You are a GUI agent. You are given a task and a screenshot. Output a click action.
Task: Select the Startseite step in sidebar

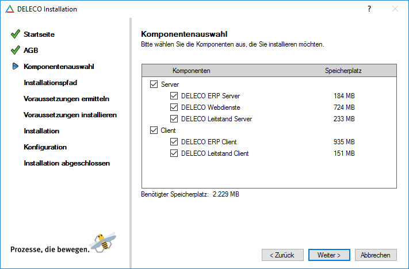pos(39,34)
